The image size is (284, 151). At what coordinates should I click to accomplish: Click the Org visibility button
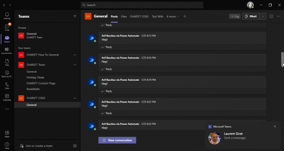pos(235,16)
